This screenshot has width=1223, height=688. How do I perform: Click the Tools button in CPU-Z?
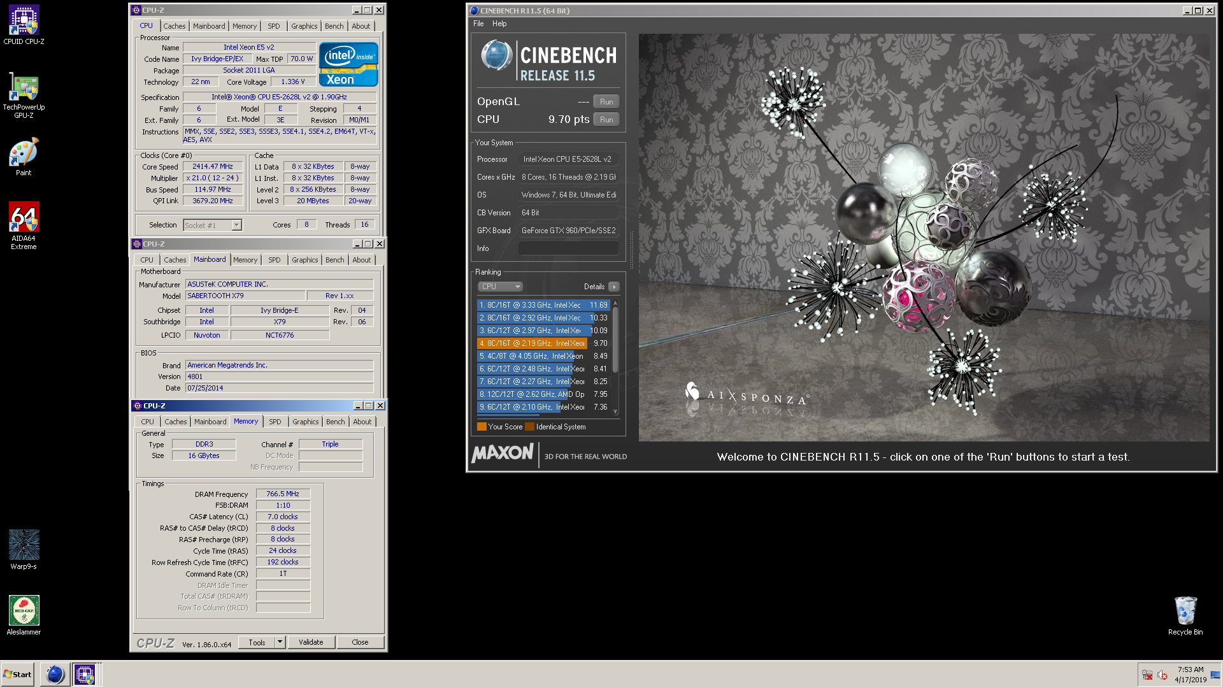(257, 642)
